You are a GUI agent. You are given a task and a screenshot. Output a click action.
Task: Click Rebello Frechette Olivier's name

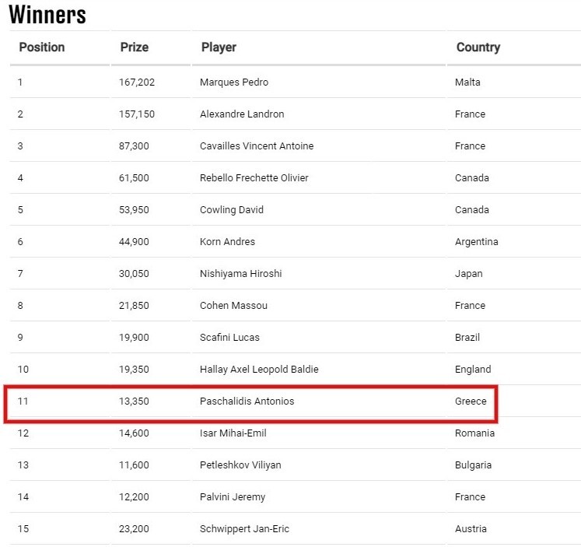(254, 178)
